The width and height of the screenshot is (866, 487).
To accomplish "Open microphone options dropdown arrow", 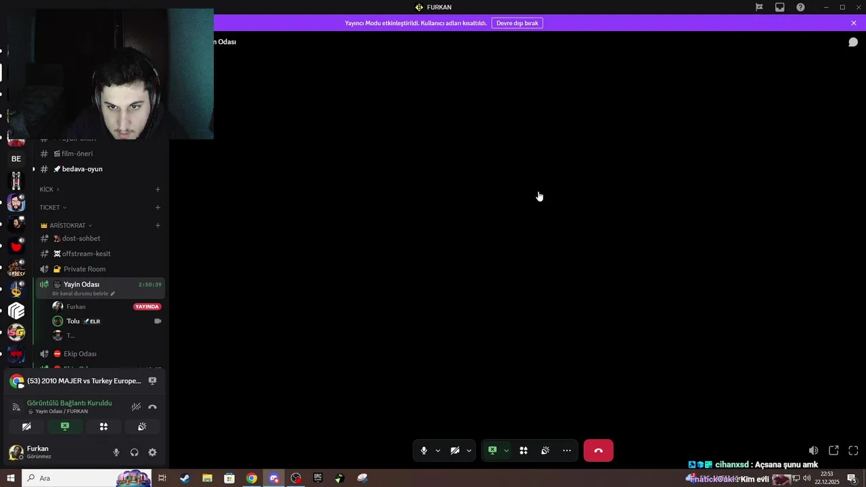I will pyautogui.click(x=438, y=450).
